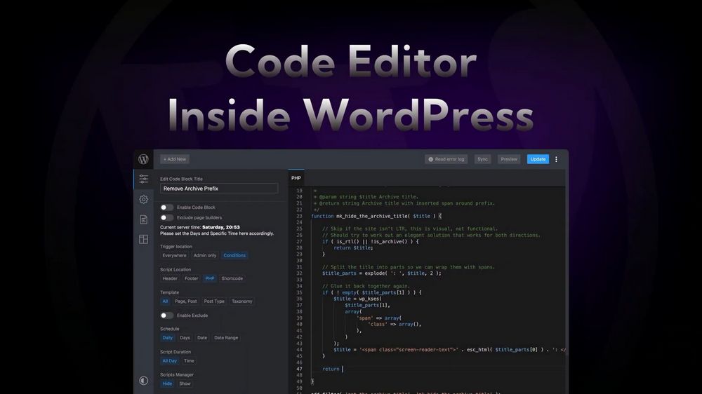Screen dimensions: 702x394
Task: Select Taxonomy template option
Action: 241,301
